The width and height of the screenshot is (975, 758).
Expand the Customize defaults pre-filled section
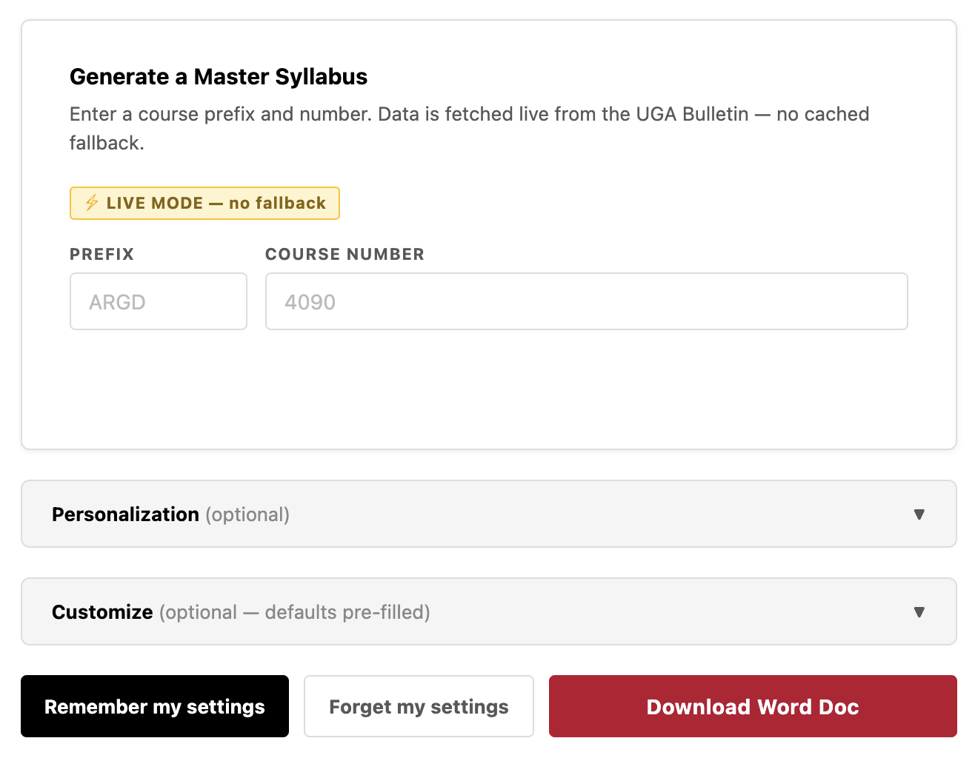489,611
